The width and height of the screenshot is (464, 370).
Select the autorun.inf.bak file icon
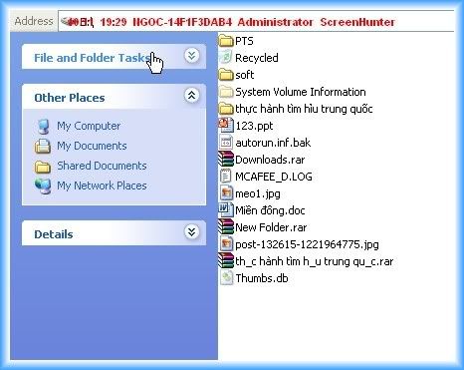(226, 143)
